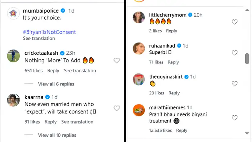The height and width of the screenshot is (142, 252).
Task: Open cricketaakash's avatar
Action: click(13, 56)
